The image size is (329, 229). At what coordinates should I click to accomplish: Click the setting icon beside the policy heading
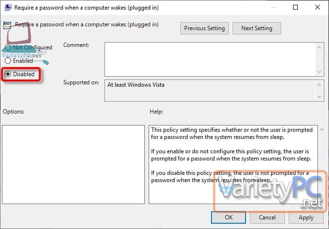[7, 26]
